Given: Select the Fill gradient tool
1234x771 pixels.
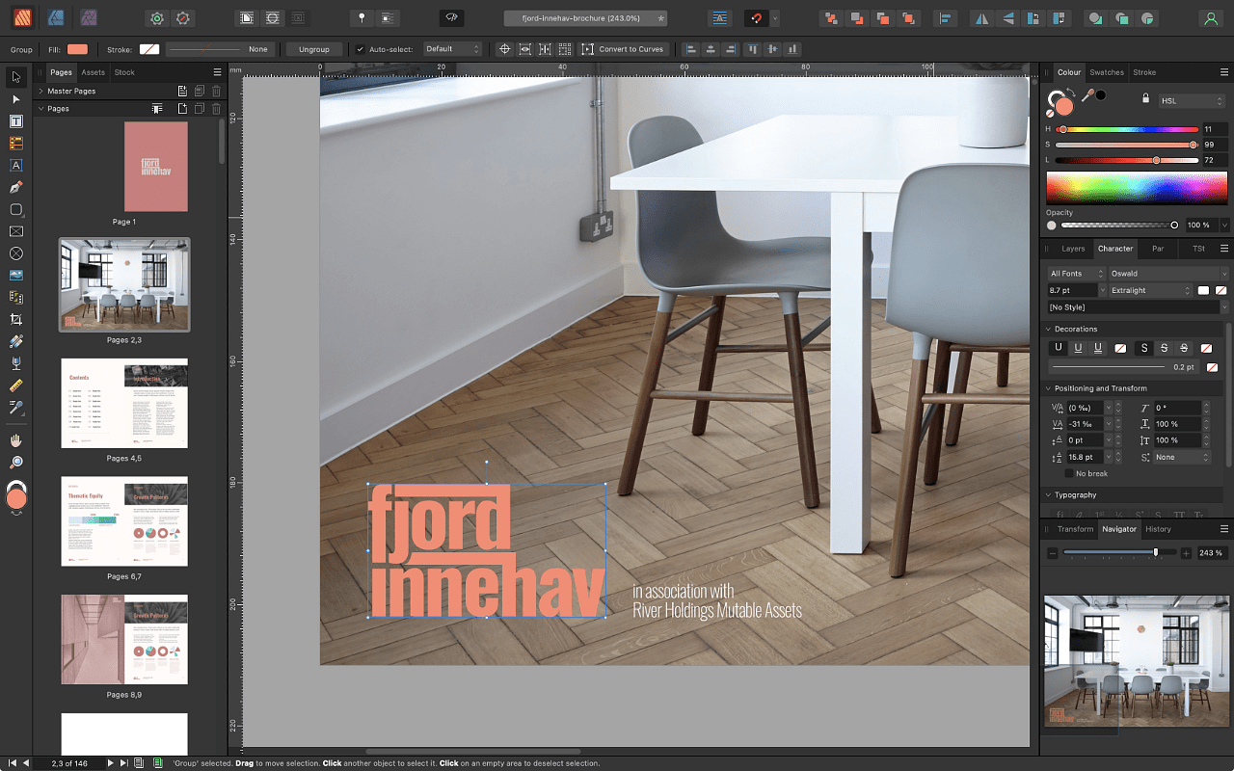Looking at the screenshot, I should (x=15, y=341).
